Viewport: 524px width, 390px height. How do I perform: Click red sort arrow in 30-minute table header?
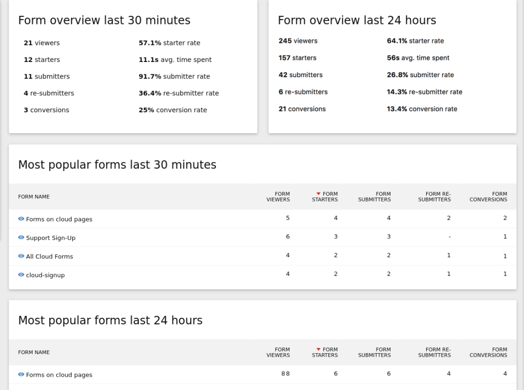(x=318, y=194)
